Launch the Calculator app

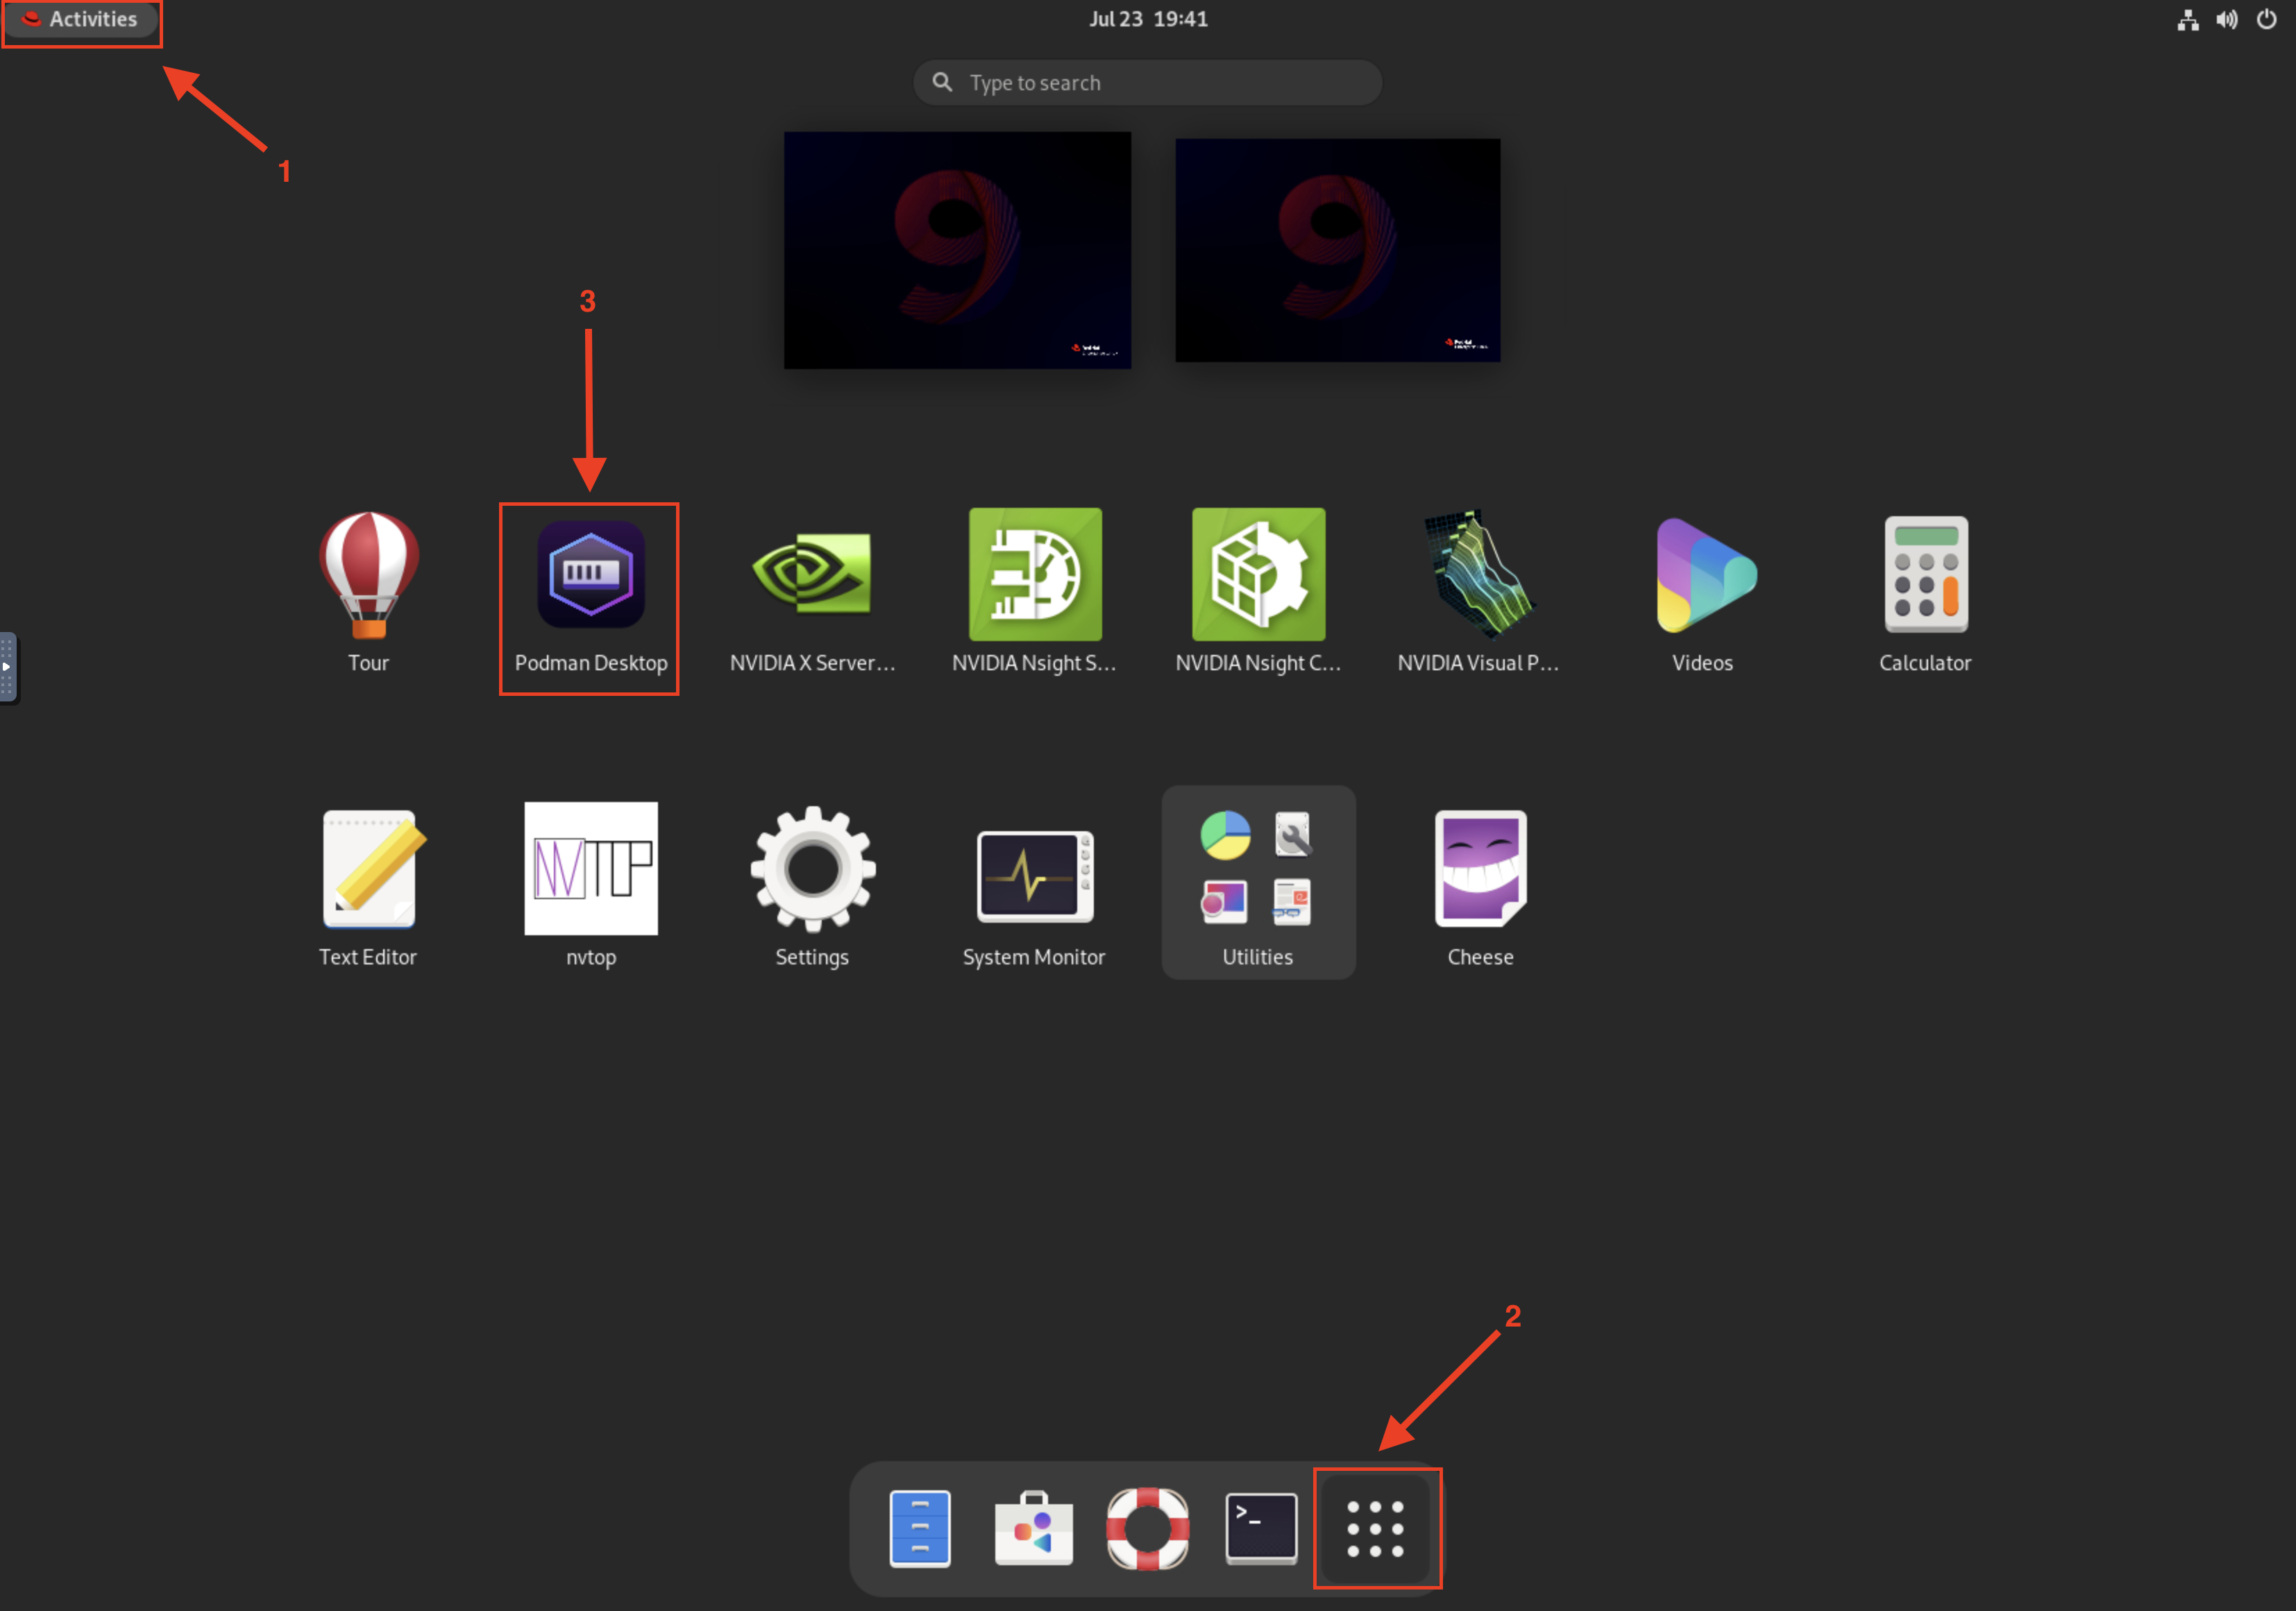click(x=1925, y=592)
